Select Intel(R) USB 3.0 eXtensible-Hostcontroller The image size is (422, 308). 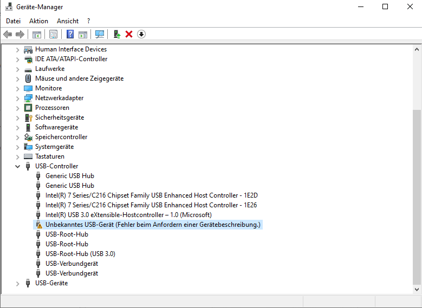pos(128,215)
